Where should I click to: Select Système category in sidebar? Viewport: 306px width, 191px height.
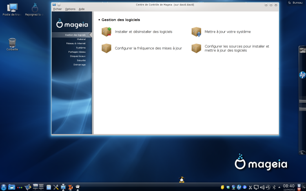coord(81,48)
